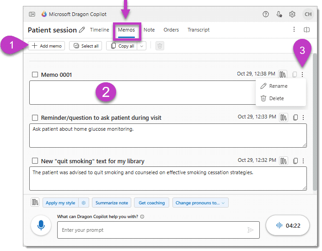
Task: Open more options for quit smoking memo
Action: (x=303, y=161)
